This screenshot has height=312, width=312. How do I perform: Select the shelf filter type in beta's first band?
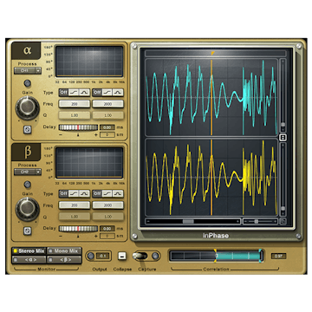(74, 194)
